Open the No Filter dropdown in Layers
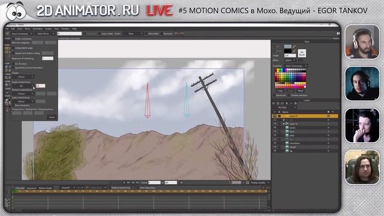Image resolution: width=384 pixels, height=216 pixels. [x=284, y=107]
